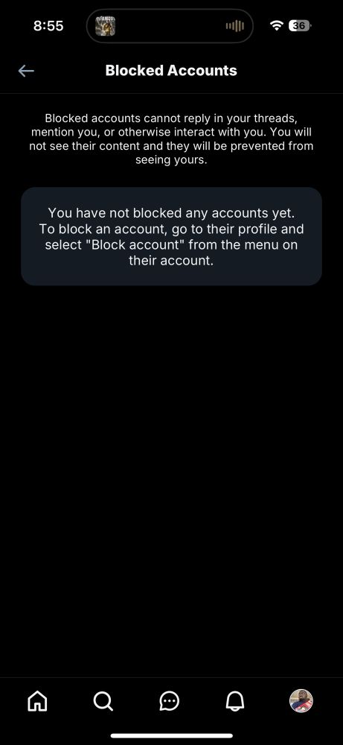Tap the 8:55 clock in status bar
Screen dimensions: 343x745
coord(48,25)
